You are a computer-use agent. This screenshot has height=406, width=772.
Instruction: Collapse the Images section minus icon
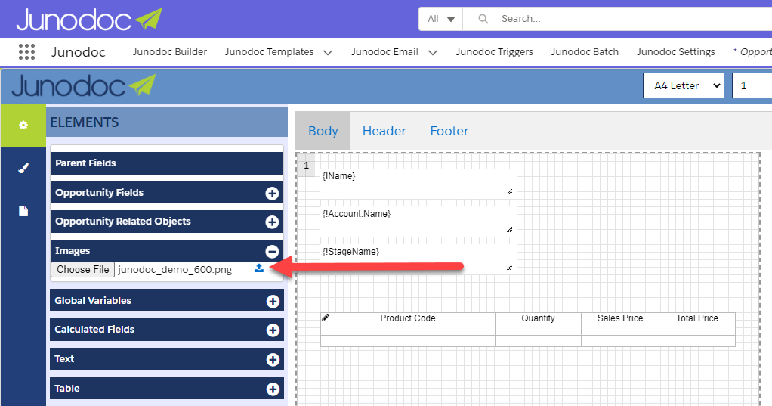point(272,251)
